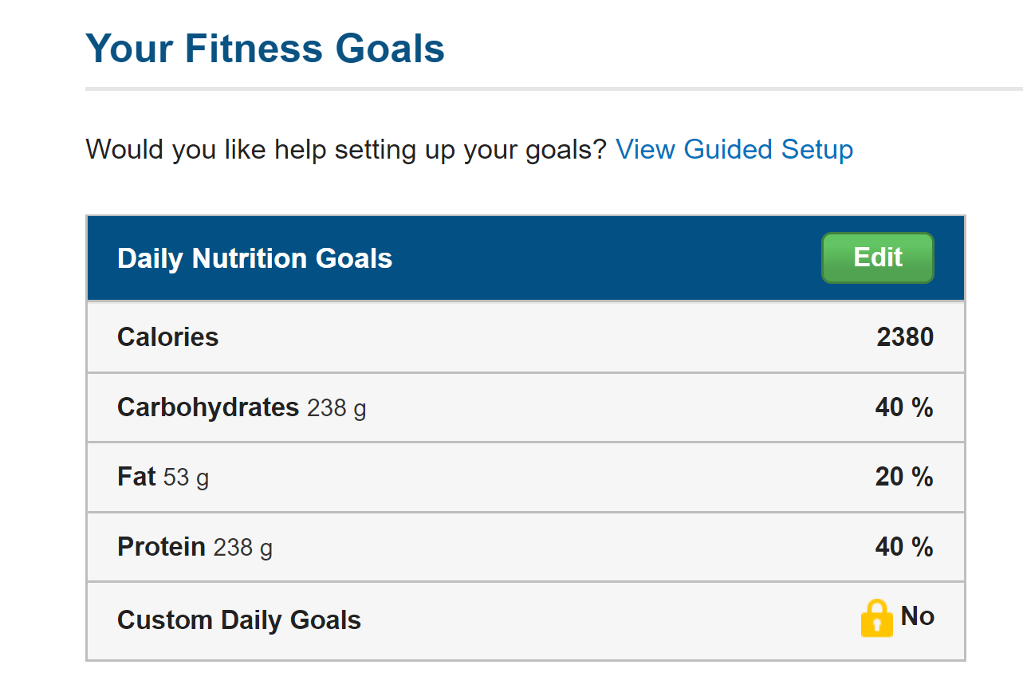Screen dimensions: 1023x696
Task: Select the Daily Nutrition Goals header title
Action: coord(254,258)
